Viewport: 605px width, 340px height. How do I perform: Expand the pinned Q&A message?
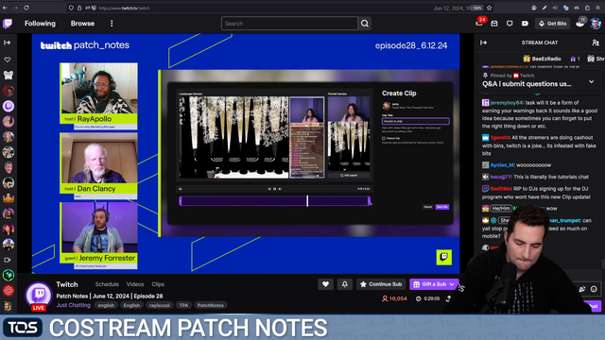[591, 82]
